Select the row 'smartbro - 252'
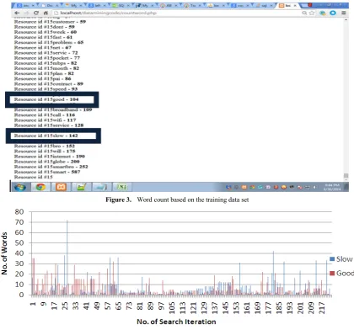Image resolution: width=354 pixels, height=330 pixels. [51, 167]
